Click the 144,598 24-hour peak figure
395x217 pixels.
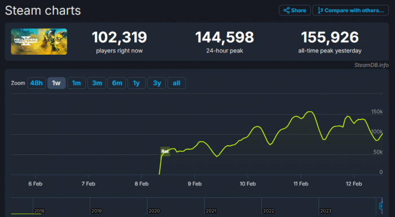225,37
